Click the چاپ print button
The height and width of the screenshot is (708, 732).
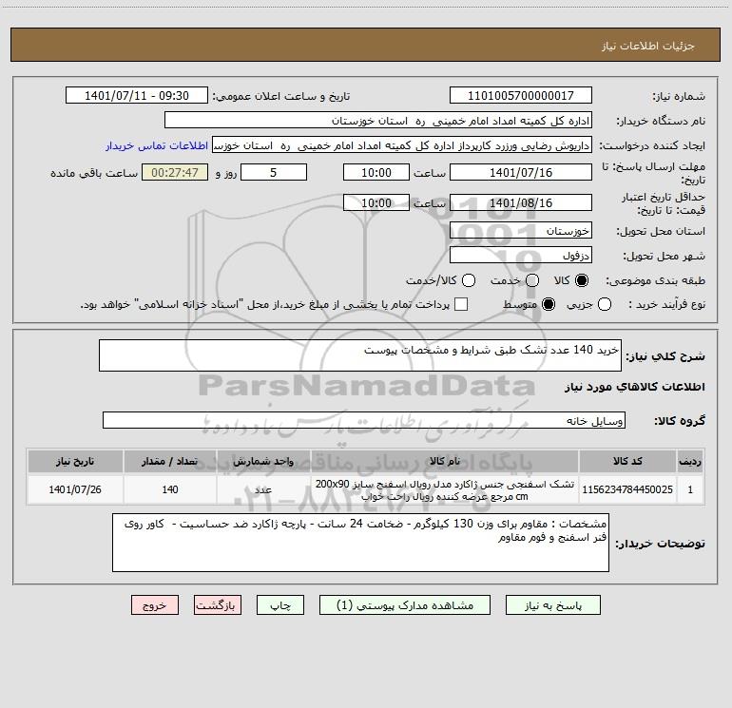[x=280, y=605]
